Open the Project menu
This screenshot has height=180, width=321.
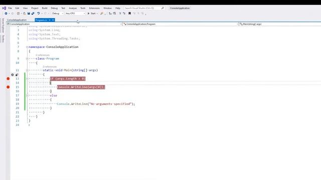coord(35,8)
